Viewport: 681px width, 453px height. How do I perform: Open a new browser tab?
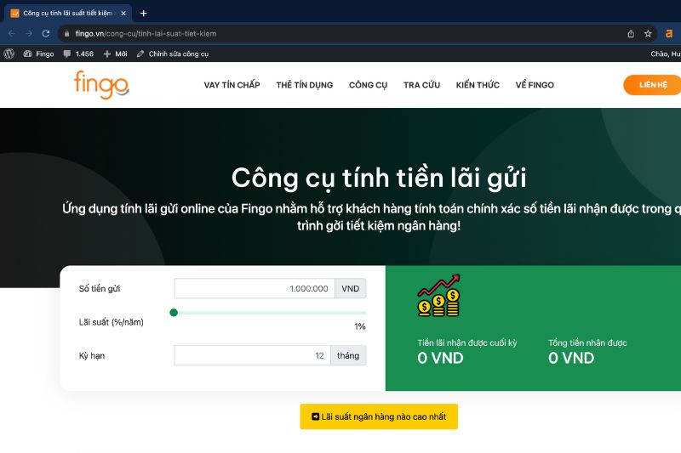click(x=143, y=14)
